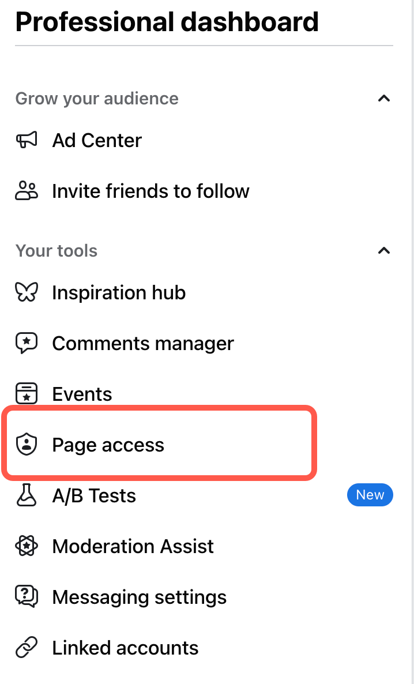Open the Moderation Assist text link
The height and width of the screenshot is (684, 414).
pyautogui.click(x=133, y=546)
